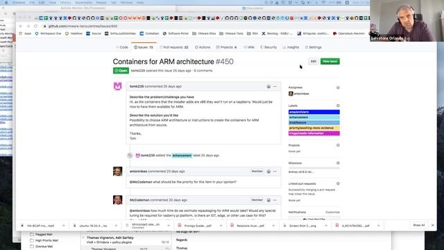Viewport: 444px width, 250px height.
Task: Open the Source bookmark
Action: pyautogui.click(x=94, y=33)
